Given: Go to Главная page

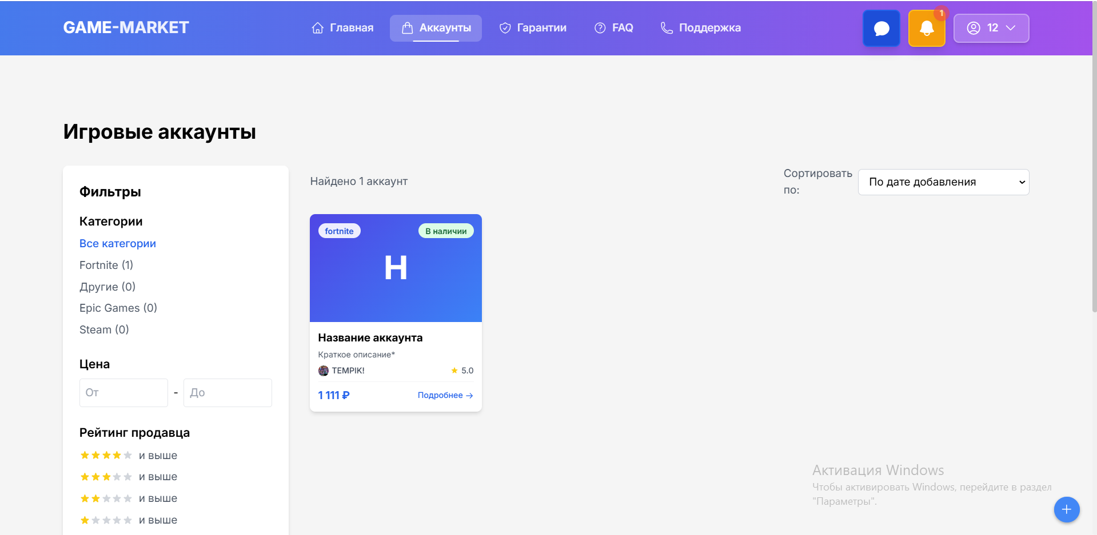Looking at the screenshot, I should point(342,28).
